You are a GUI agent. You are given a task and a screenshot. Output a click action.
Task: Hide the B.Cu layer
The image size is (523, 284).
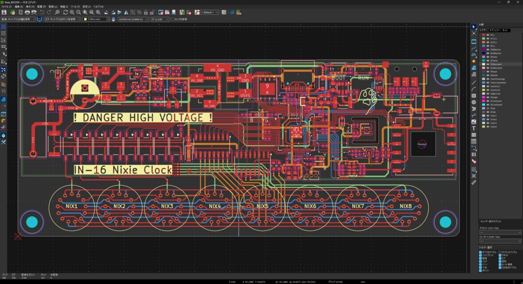point(488,46)
